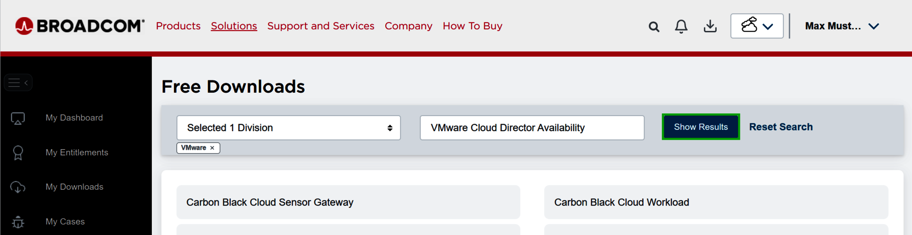This screenshot has width=912, height=235.
Task: Click the Reset Search link
Action: [x=780, y=127]
